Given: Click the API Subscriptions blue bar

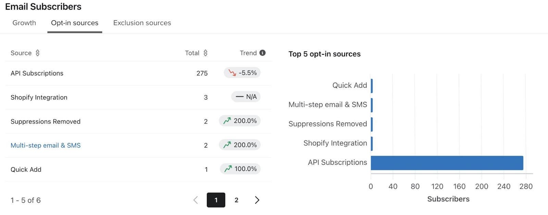Looking at the screenshot, I should [x=447, y=163].
